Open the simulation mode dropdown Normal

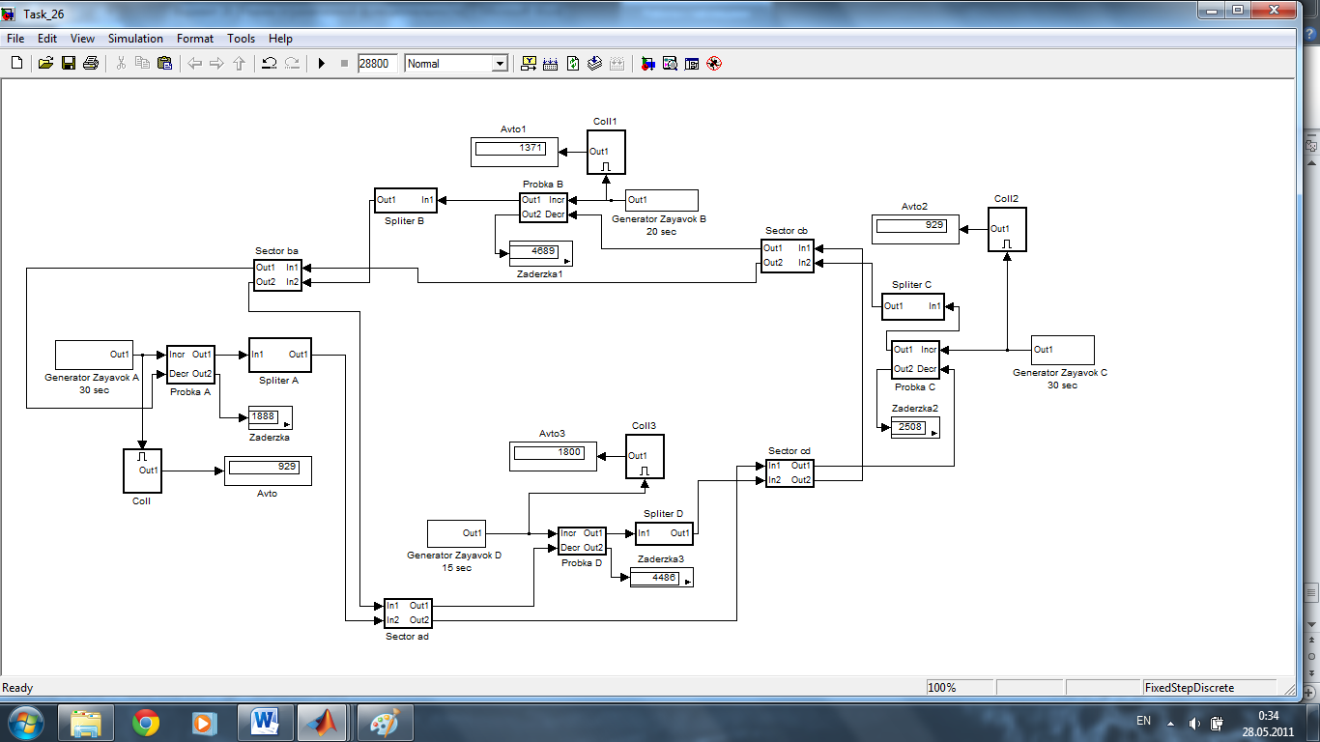coord(456,64)
